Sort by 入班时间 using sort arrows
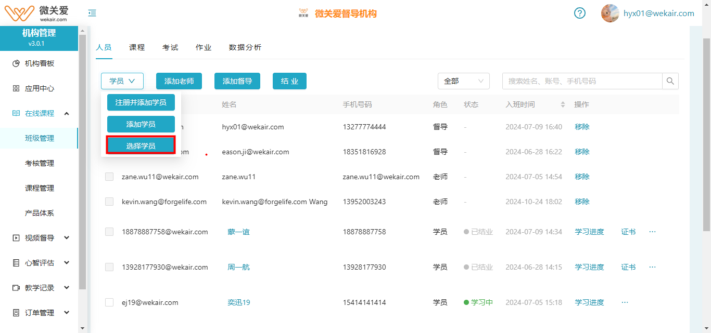Screen dimensions: 711x333 563,104
